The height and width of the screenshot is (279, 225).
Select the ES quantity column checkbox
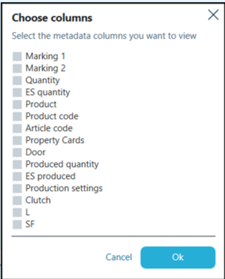tap(17, 92)
